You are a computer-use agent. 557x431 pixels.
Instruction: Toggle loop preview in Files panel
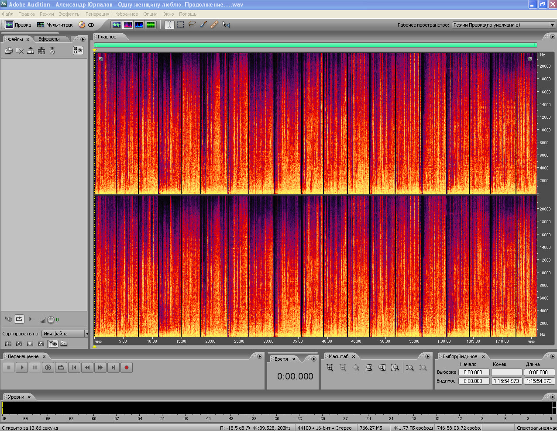(x=19, y=319)
